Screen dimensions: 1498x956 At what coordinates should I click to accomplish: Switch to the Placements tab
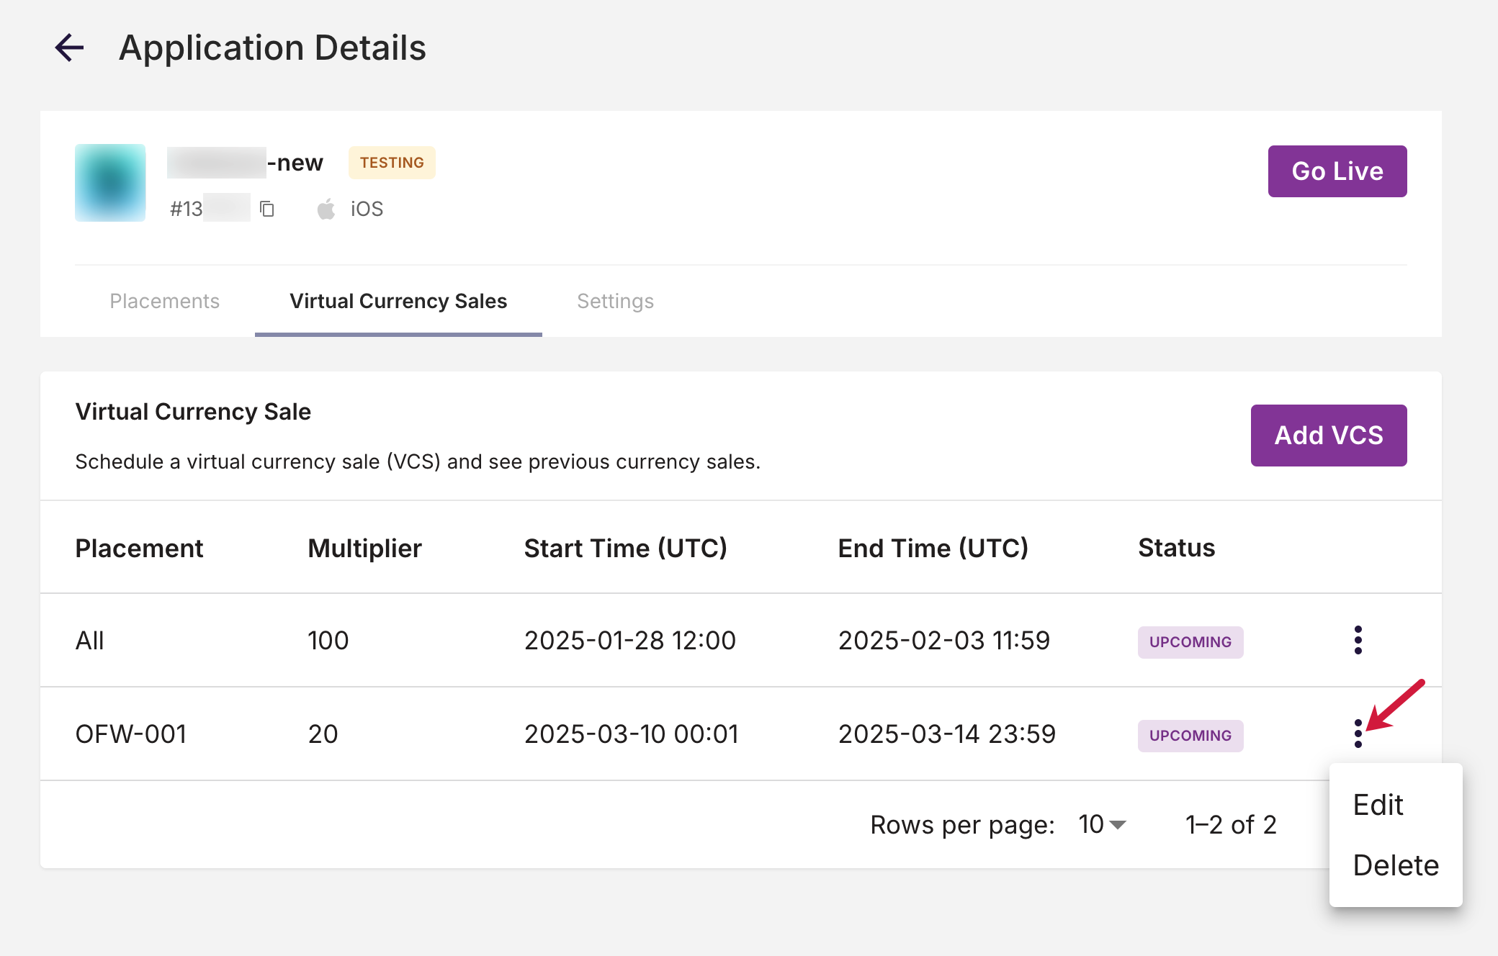(x=164, y=301)
